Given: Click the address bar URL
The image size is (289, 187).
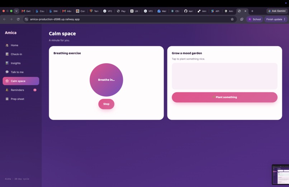Looking at the screenshot, I should pos(55,19).
